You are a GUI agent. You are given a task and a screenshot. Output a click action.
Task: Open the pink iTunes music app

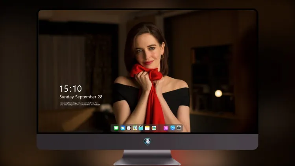(x=166, y=128)
